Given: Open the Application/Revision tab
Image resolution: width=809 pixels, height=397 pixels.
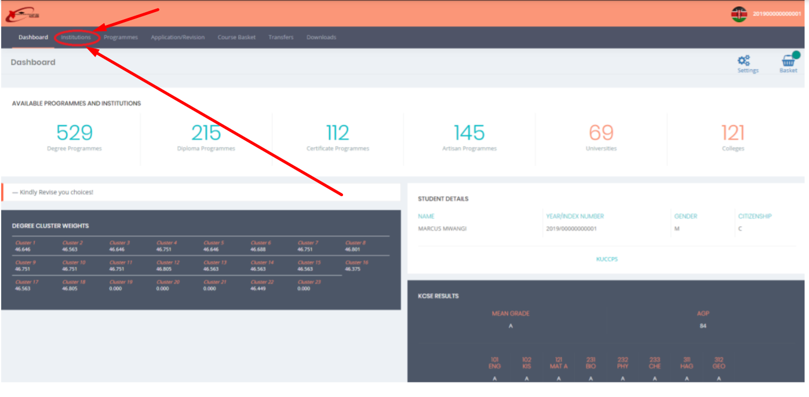Looking at the screenshot, I should [177, 38].
